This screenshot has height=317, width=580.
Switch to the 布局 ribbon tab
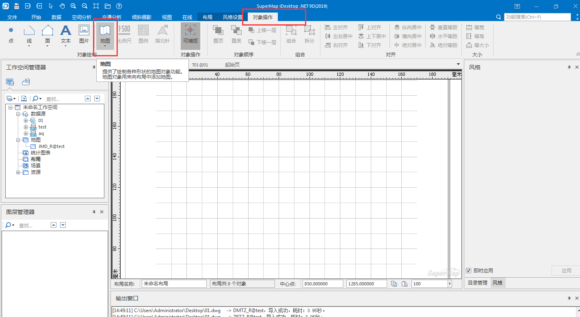point(207,17)
